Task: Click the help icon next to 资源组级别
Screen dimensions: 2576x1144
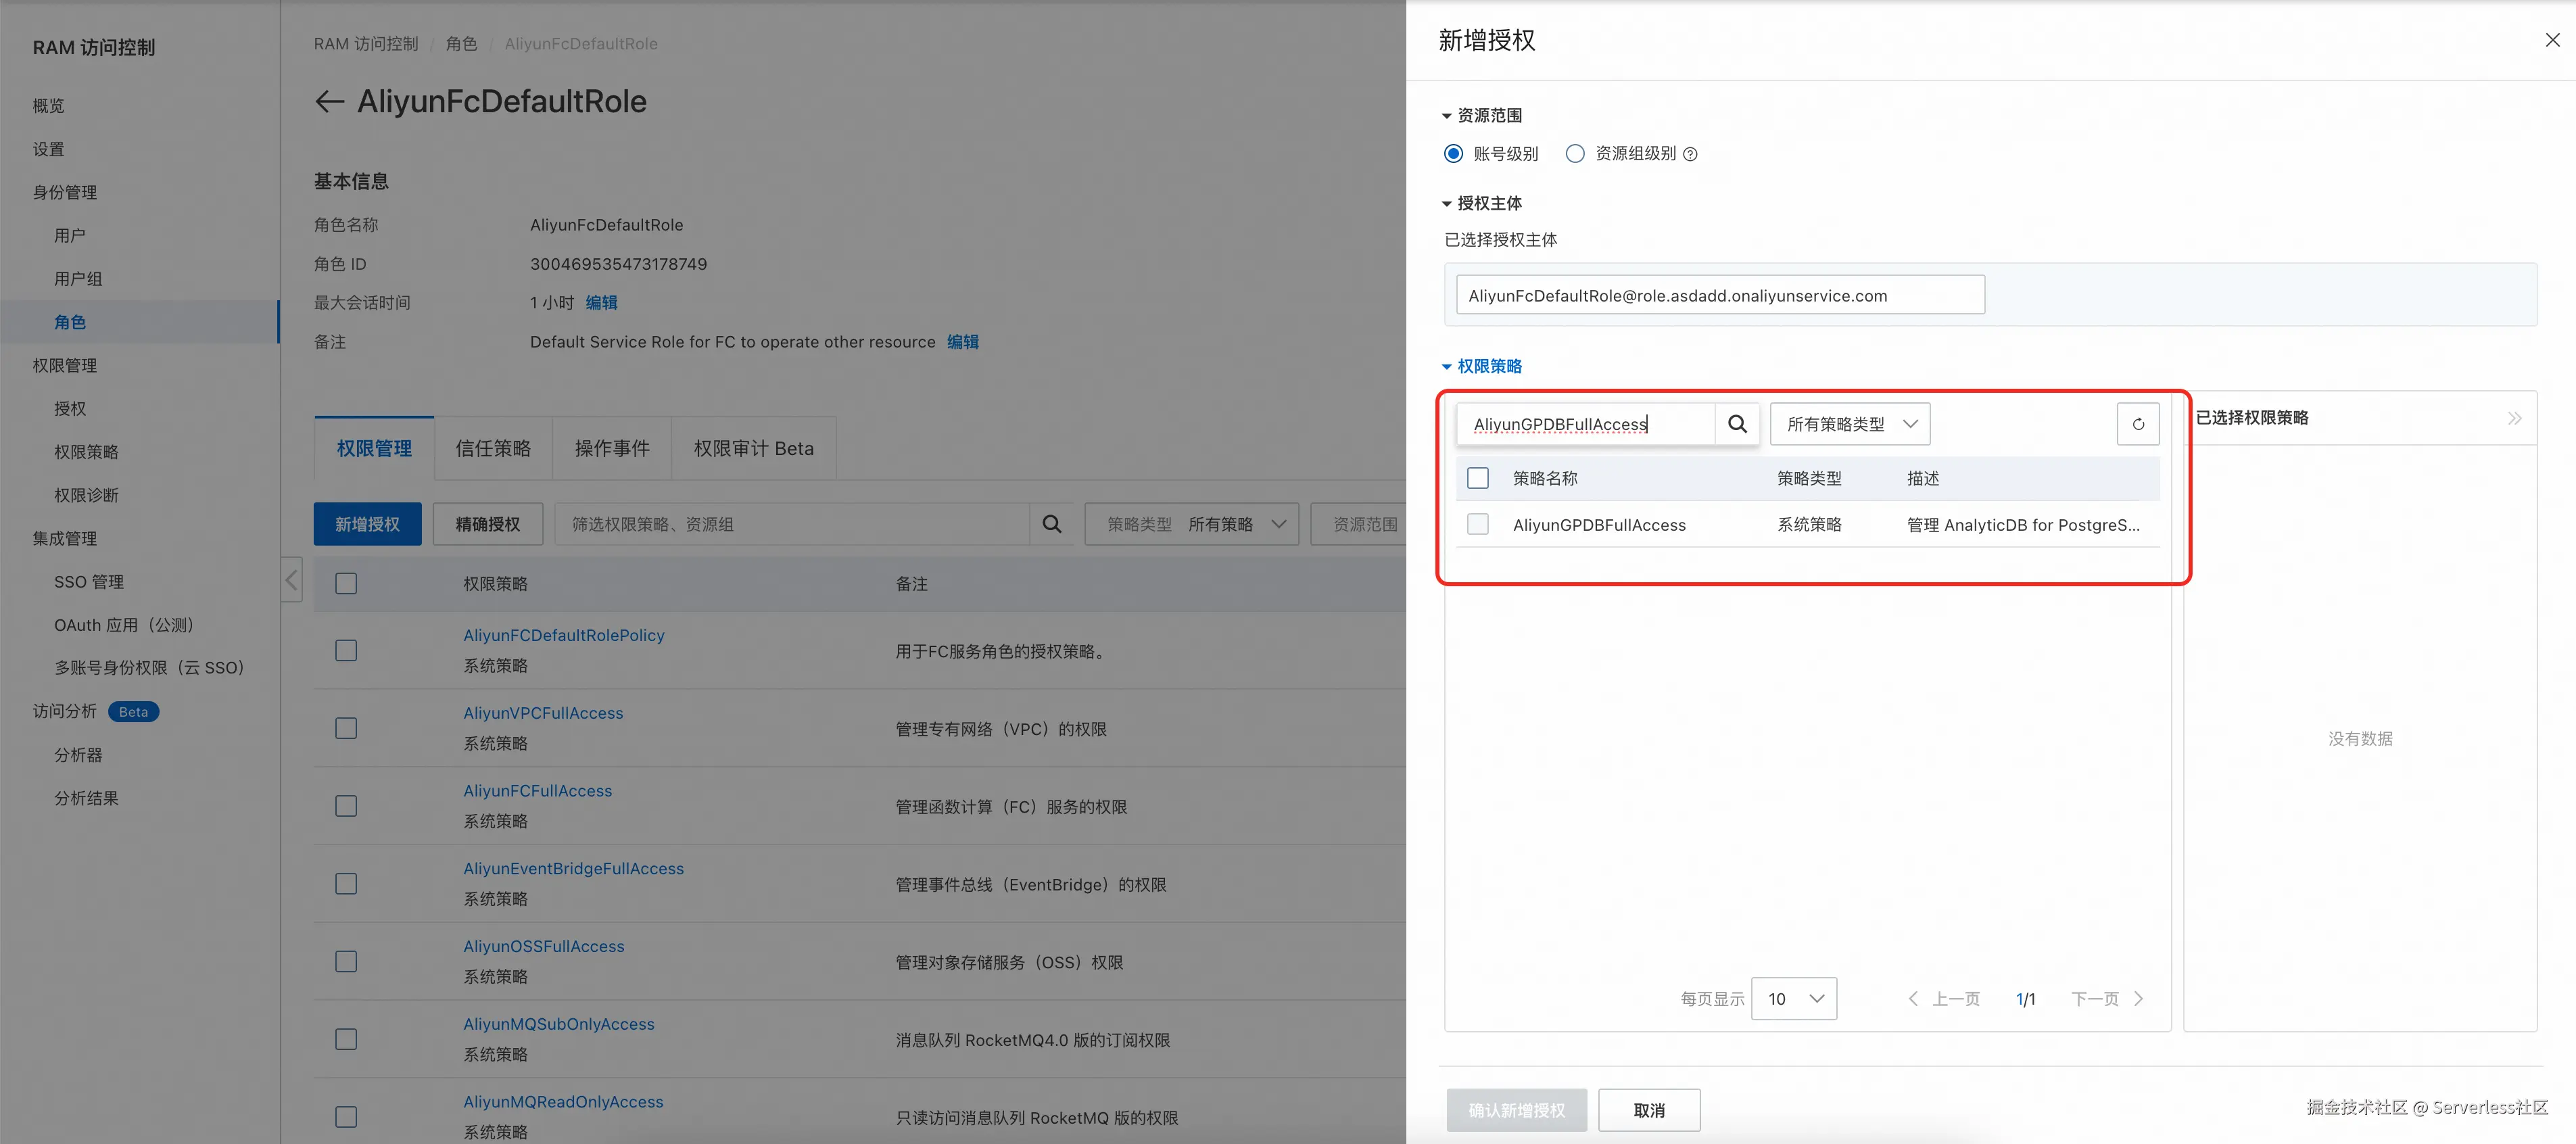Action: pyautogui.click(x=1690, y=154)
